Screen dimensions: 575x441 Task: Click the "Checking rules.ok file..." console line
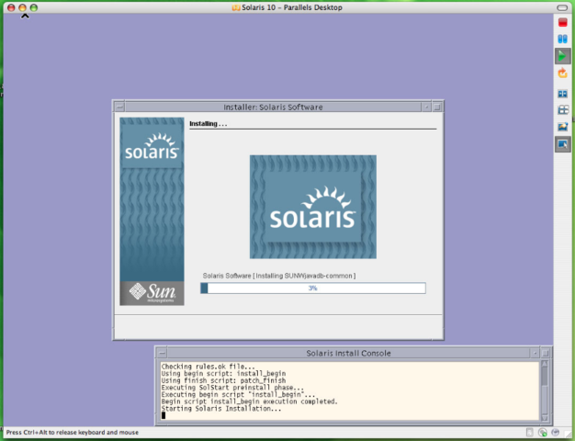[x=208, y=367]
